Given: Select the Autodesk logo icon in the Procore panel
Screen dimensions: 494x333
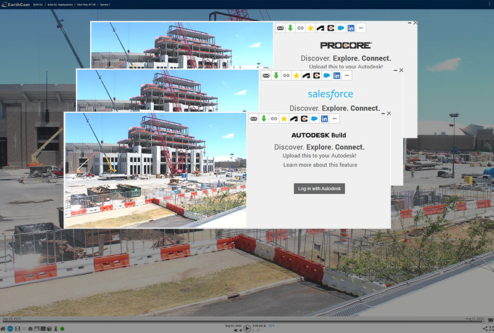Looking at the screenshot, I should pos(320,28).
